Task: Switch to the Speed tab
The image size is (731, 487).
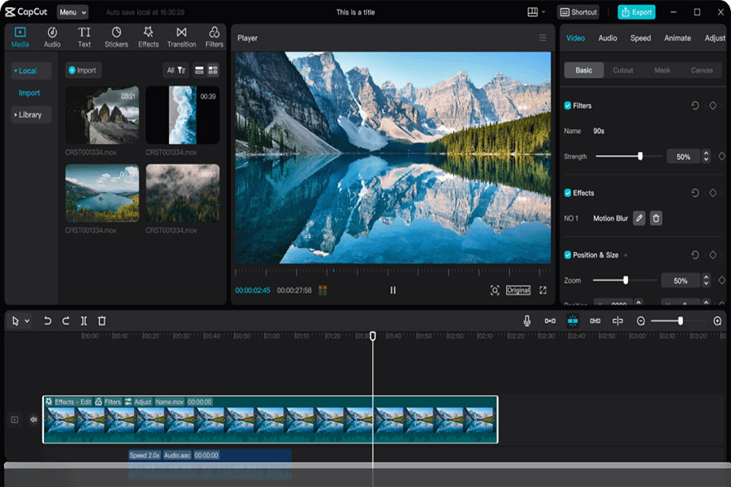Action: tap(640, 38)
